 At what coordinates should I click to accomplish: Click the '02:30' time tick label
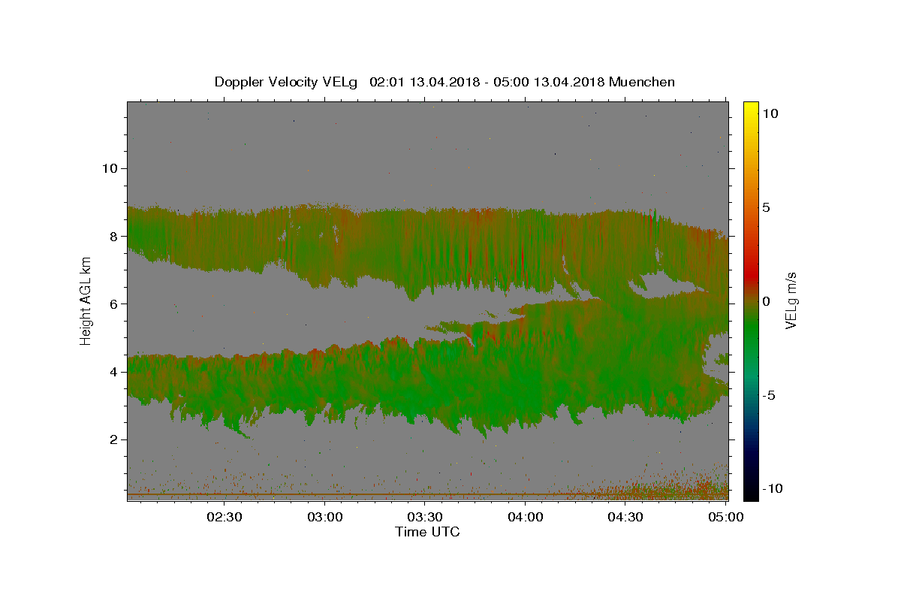coord(224,517)
